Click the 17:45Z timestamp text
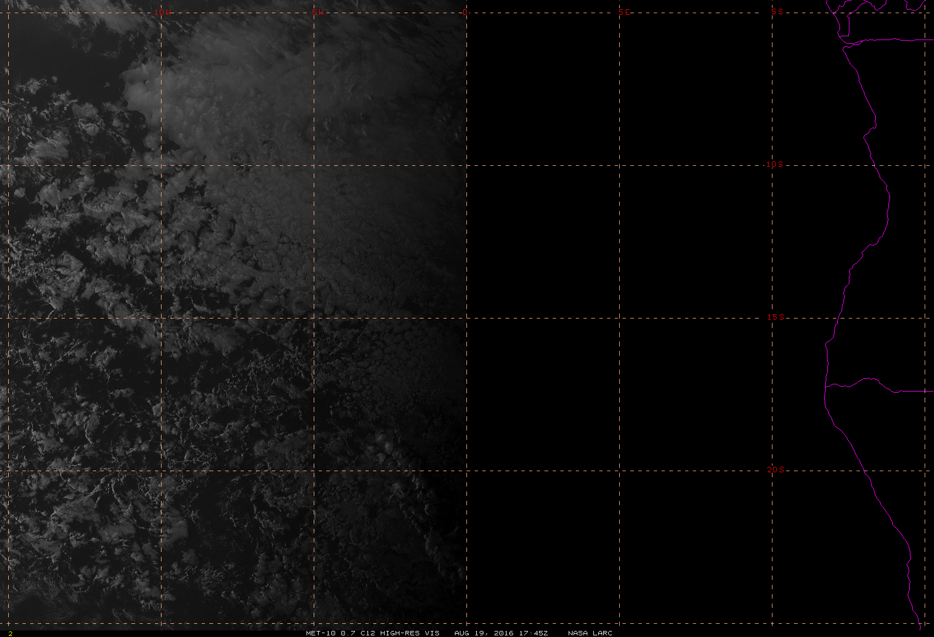 point(532,633)
